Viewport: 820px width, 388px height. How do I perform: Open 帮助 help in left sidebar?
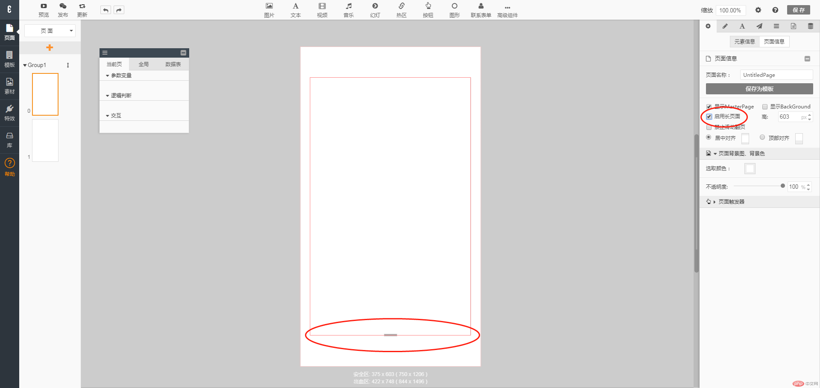[x=9, y=167]
